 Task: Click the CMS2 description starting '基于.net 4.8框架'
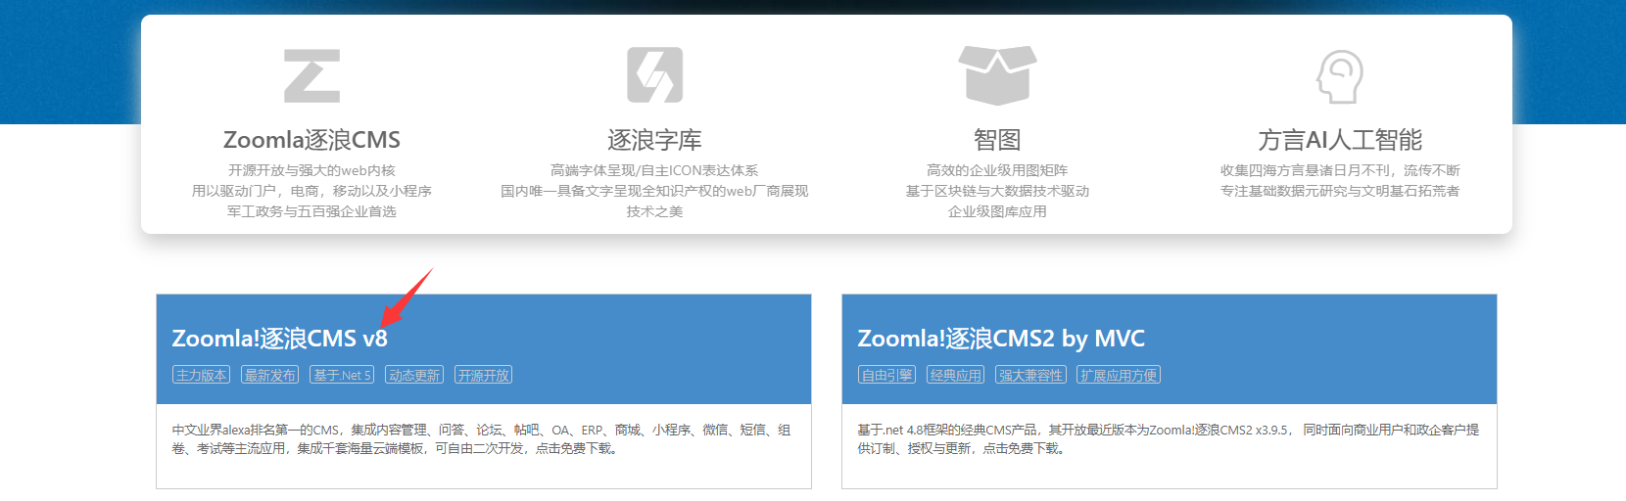coord(1169,439)
